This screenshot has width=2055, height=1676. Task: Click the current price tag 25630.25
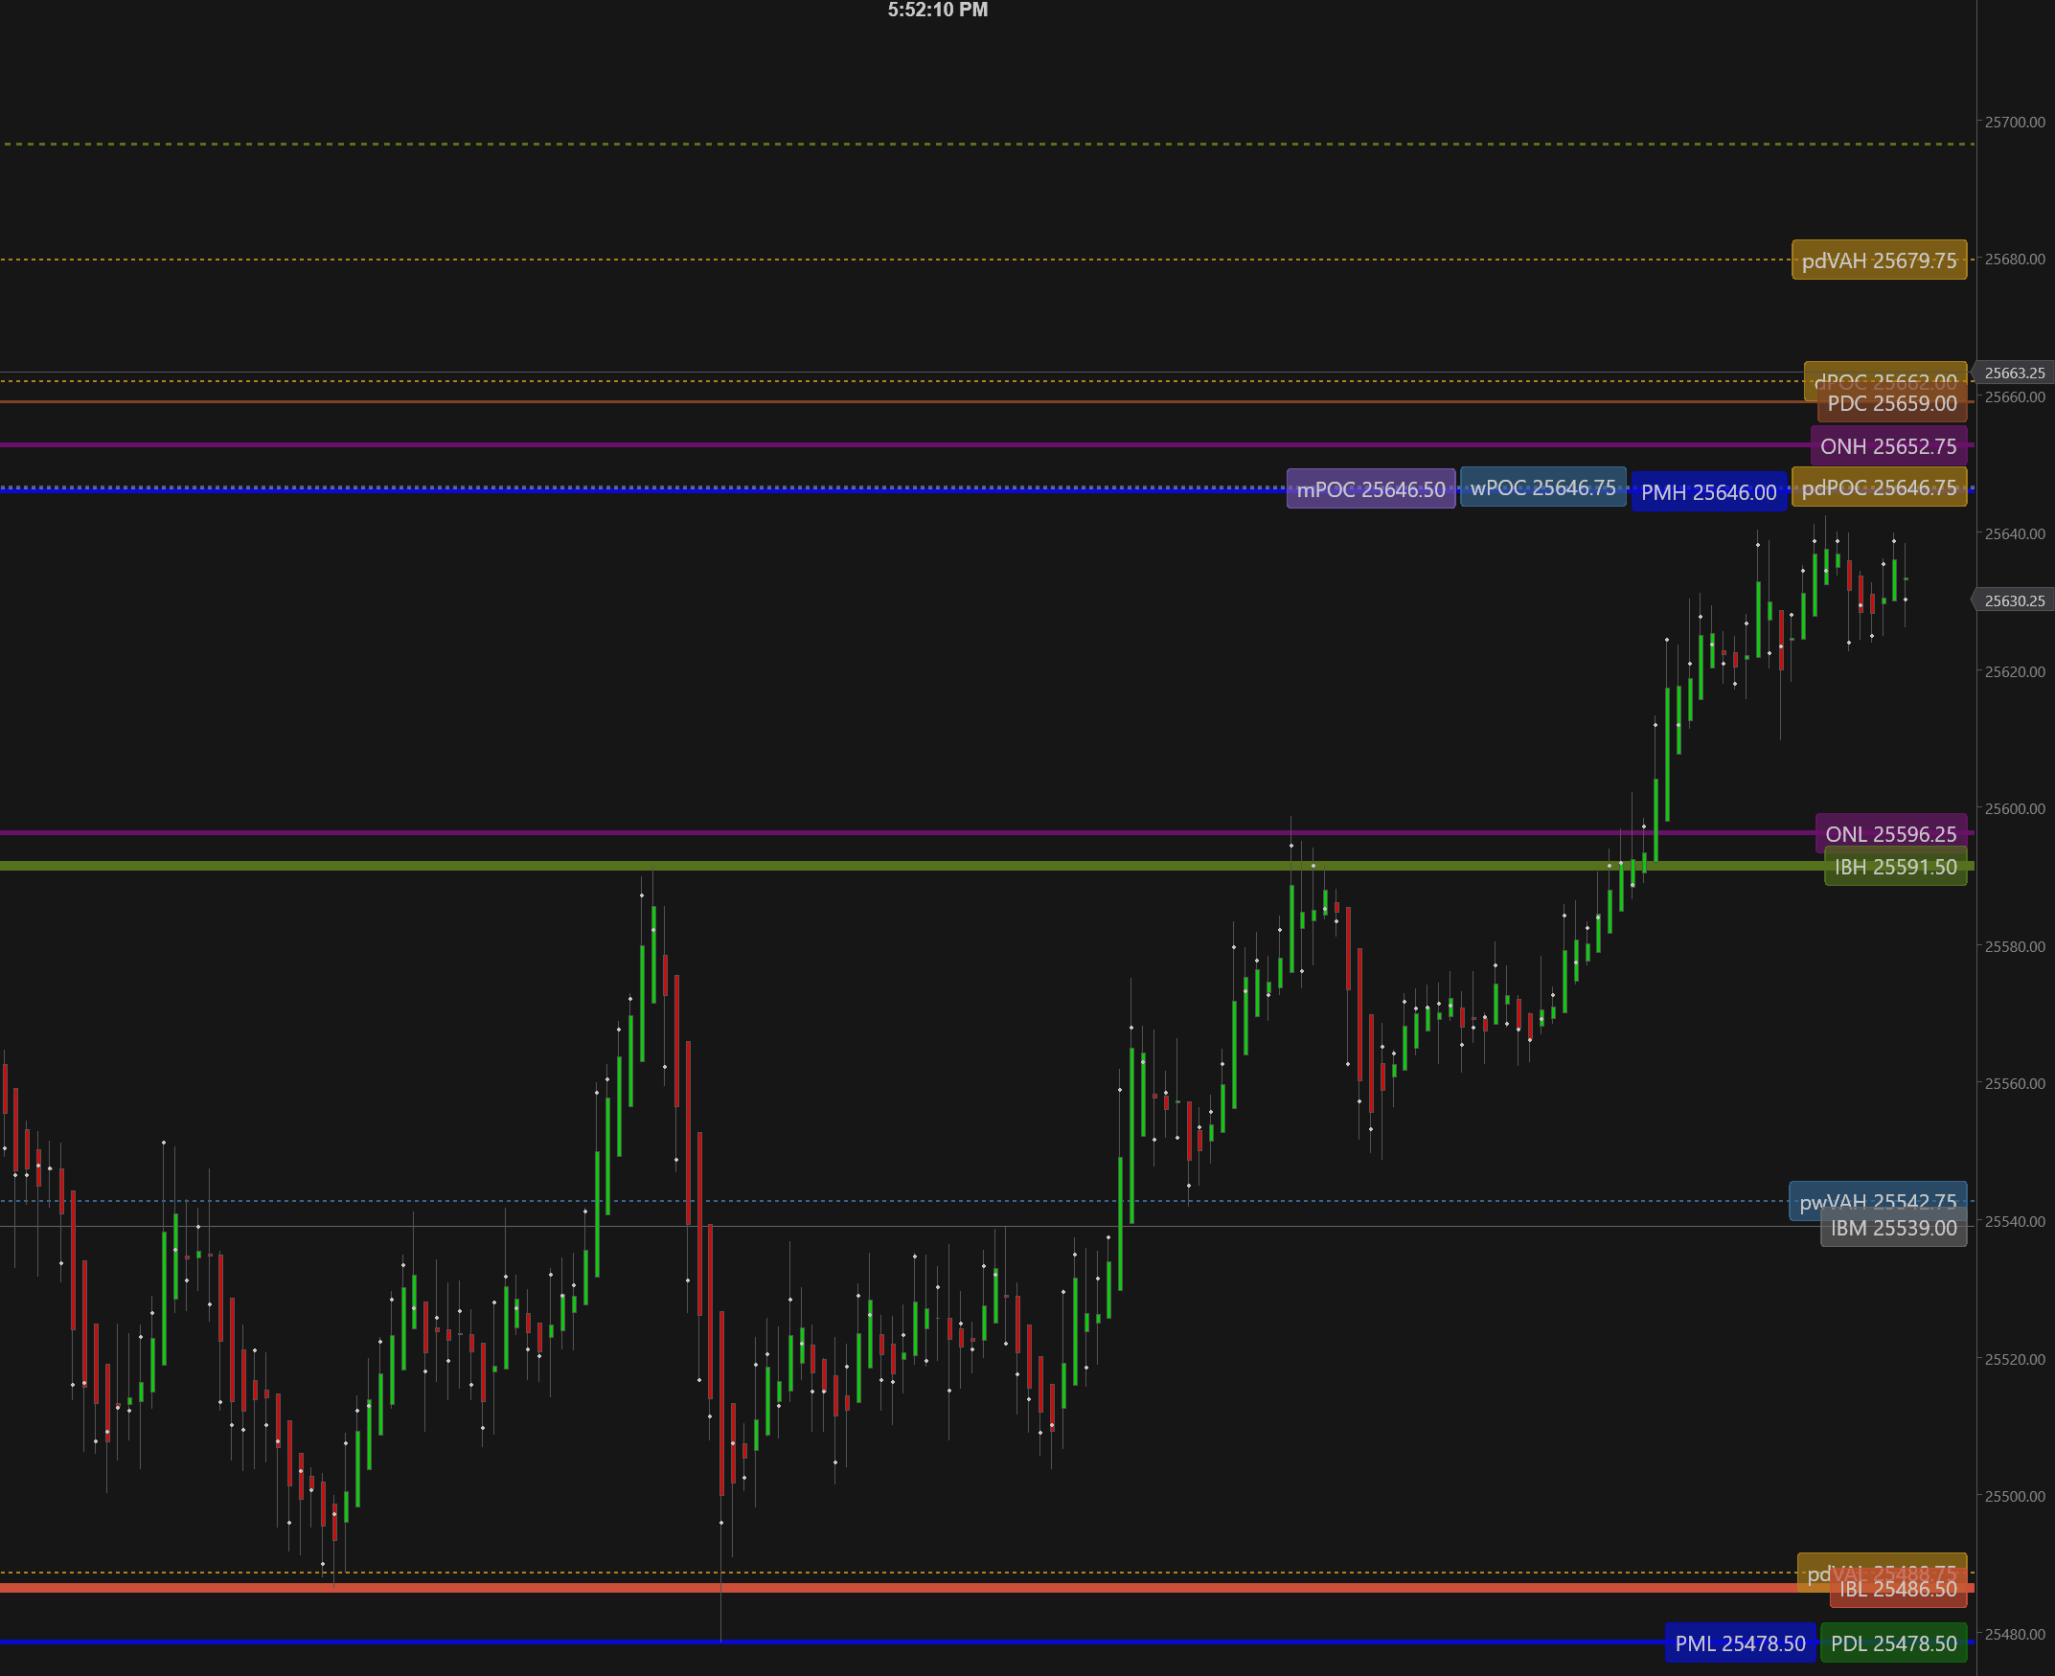click(2016, 600)
